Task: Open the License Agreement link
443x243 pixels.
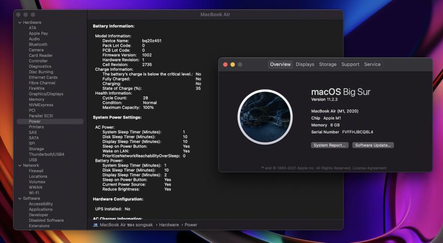Action: (x=369, y=168)
